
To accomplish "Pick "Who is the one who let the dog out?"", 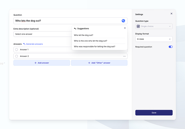I will point(91,41).
